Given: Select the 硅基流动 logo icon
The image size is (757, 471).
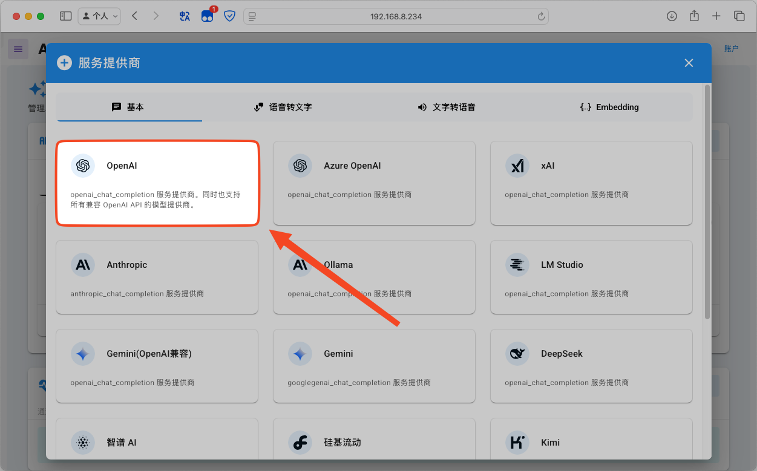Looking at the screenshot, I should coord(300,443).
